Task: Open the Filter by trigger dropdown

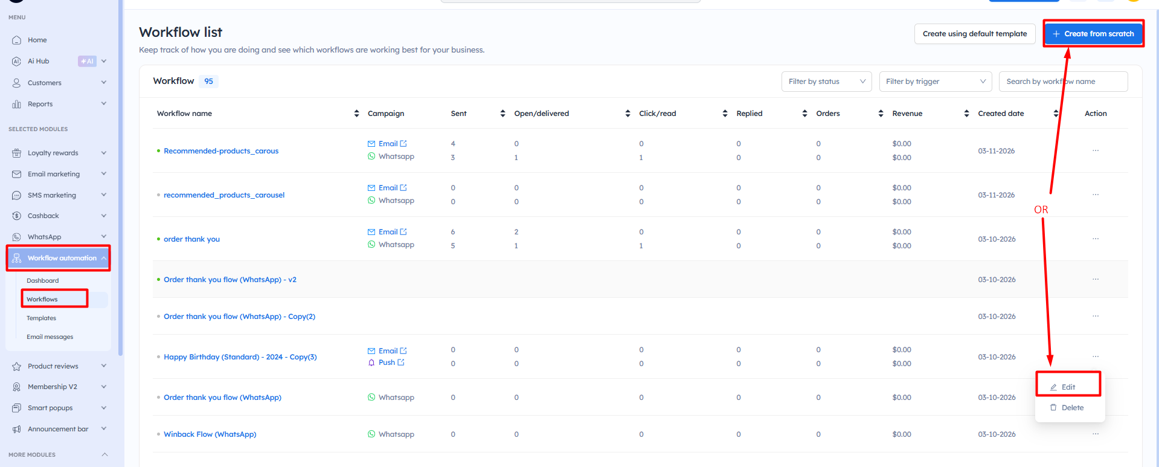Action: [x=935, y=82]
